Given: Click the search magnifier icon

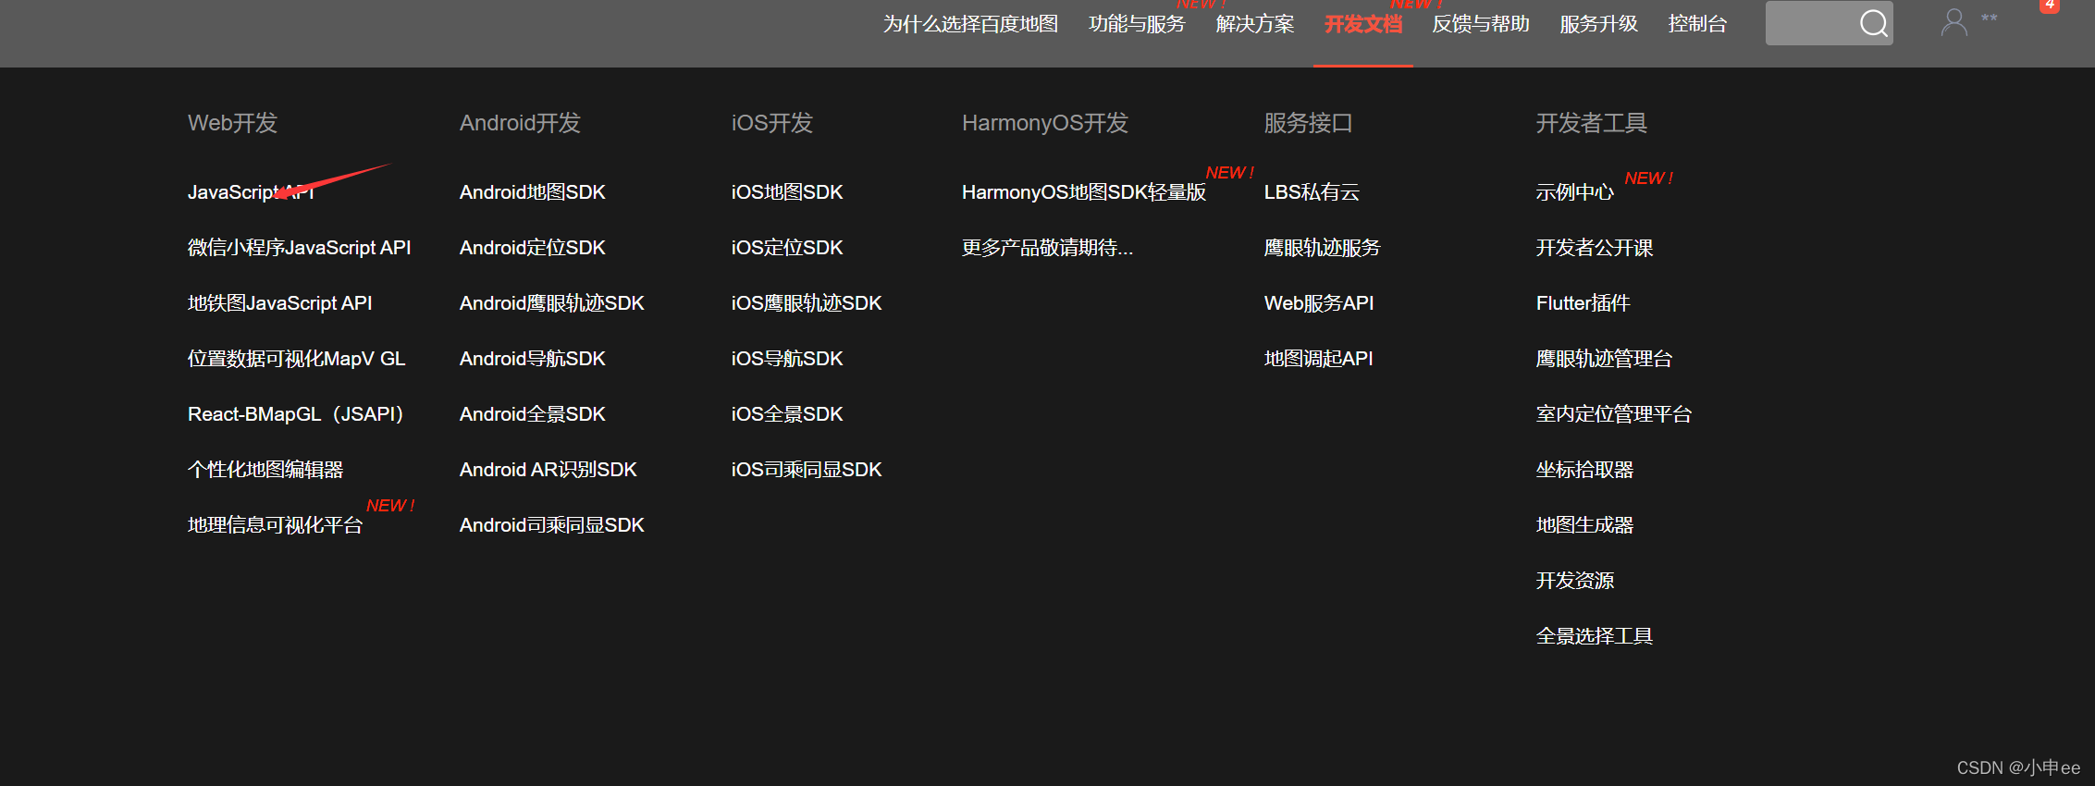Looking at the screenshot, I should pos(1873,23).
